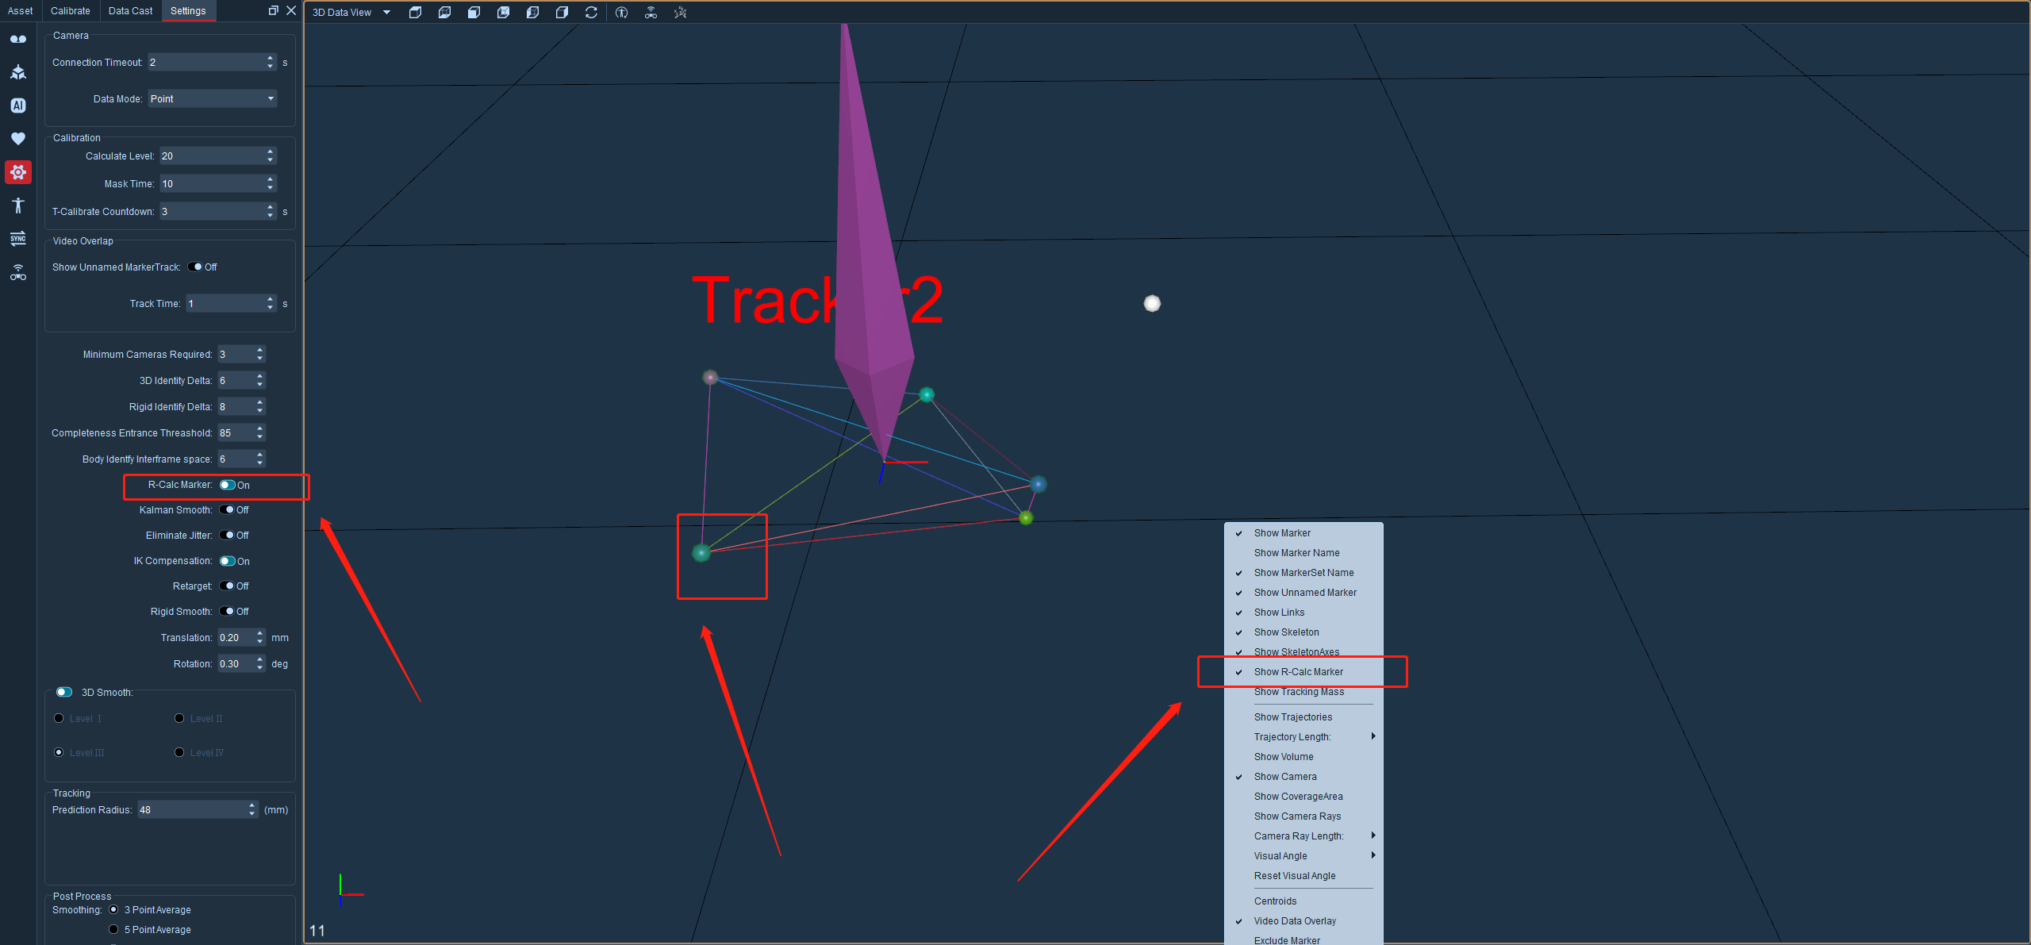This screenshot has width=2031, height=945.
Task: Click the wireless glasses icon in the sidebar
Action: 18,273
